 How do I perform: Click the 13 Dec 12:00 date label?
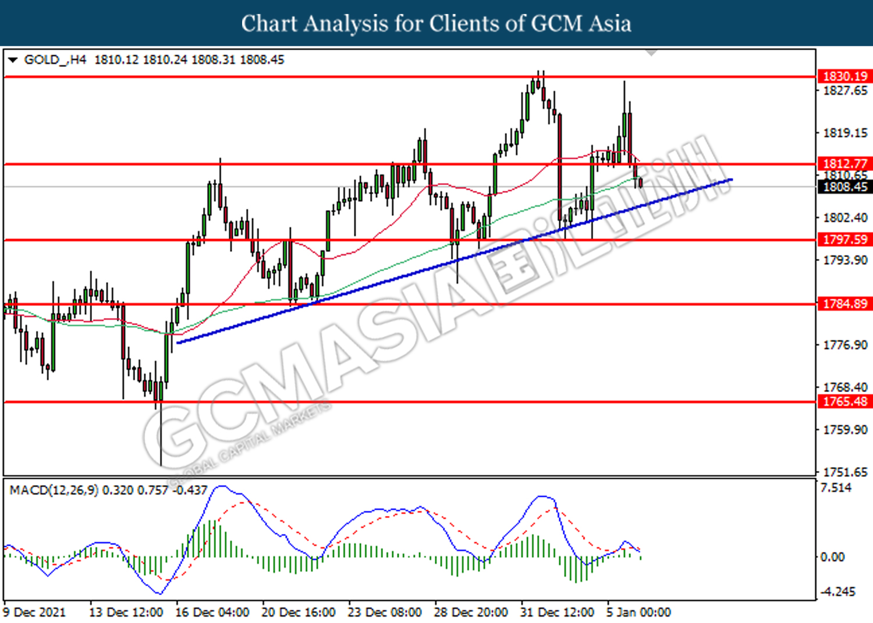click(x=126, y=613)
